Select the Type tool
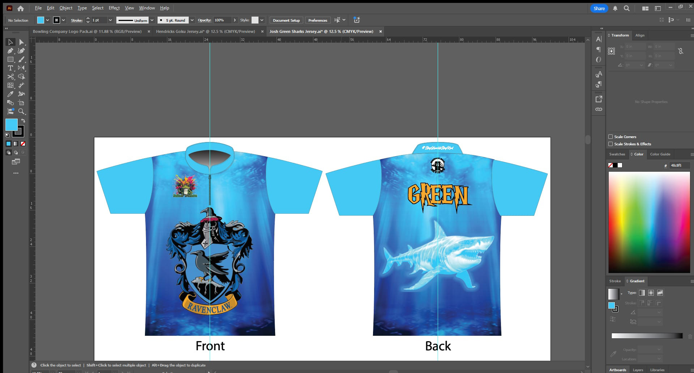Viewport: 694px width, 373px height. (10, 68)
